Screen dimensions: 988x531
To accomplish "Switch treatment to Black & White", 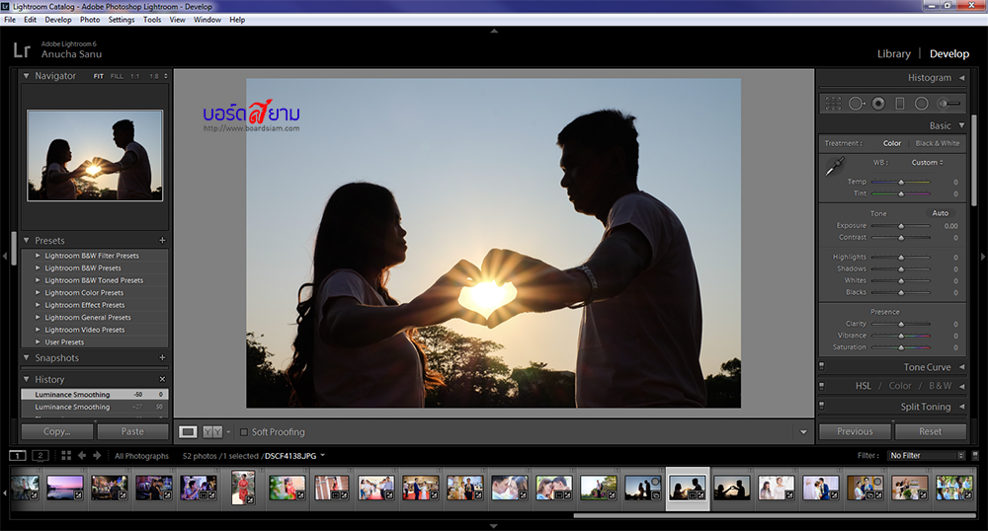I will (937, 143).
